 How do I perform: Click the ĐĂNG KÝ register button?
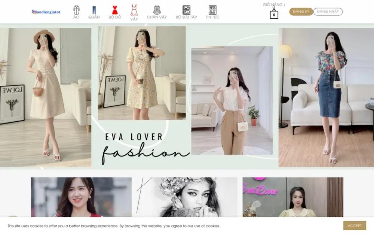[301, 12]
